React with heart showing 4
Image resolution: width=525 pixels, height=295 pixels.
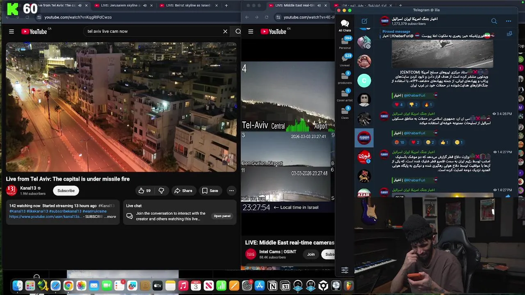pyautogui.click(x=399, y=104)
